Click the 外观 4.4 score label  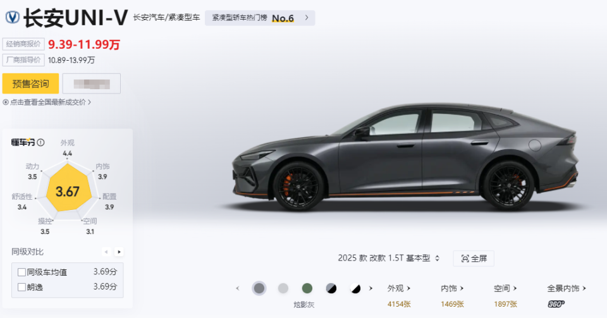pos(68,148)
